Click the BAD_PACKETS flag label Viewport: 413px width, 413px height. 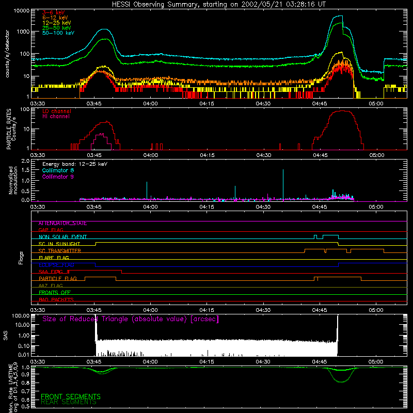click(56, 300)
